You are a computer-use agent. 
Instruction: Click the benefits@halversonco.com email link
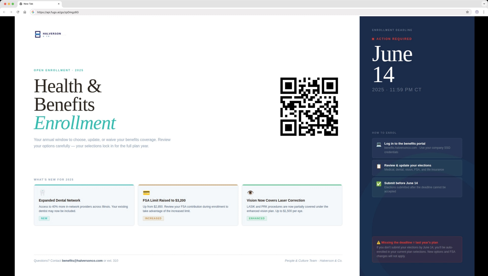82,260
